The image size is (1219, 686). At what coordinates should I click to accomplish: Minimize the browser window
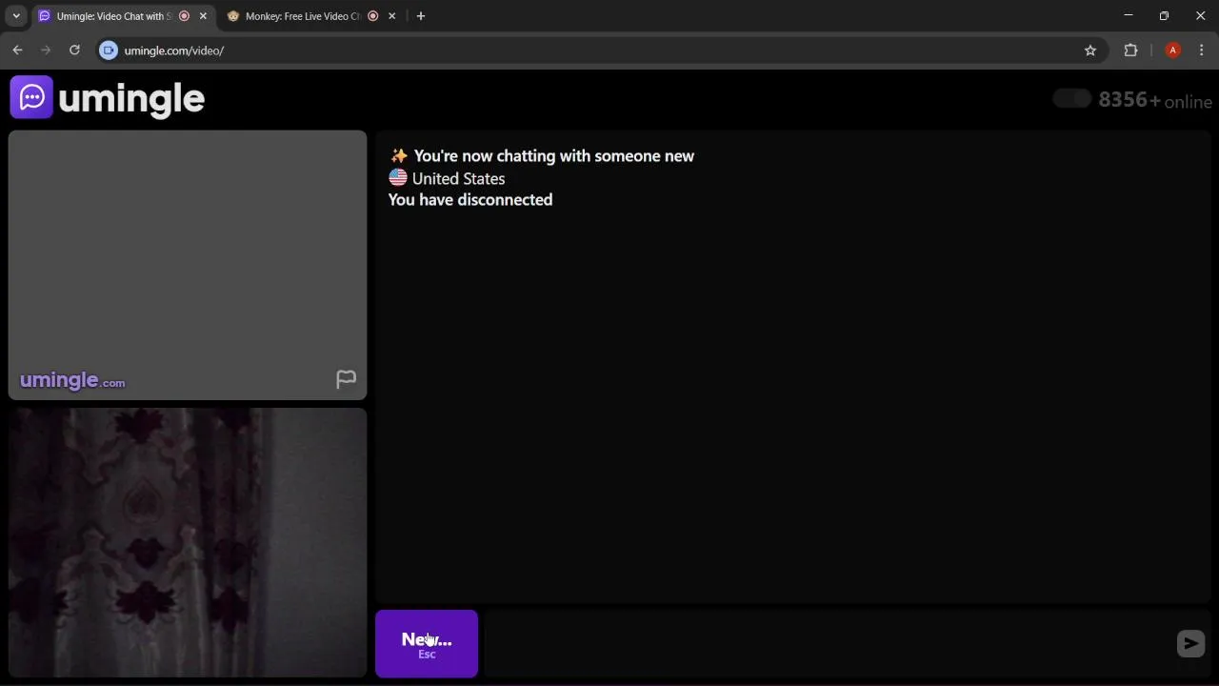pyautogui.click(x=1129, y=15)
